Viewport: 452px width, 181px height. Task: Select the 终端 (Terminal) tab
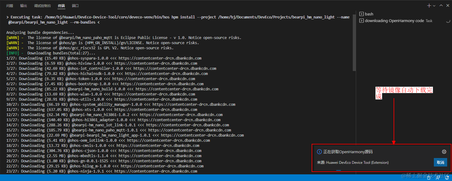(x=61, y=6)
